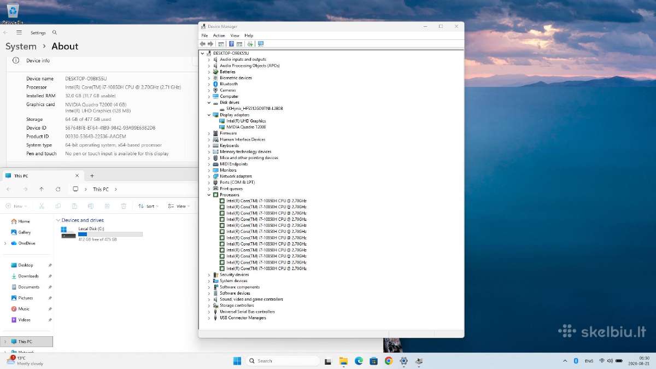Screen dimensions: 656x369
Task: Click the Refresh icon in File Explorer
Action: point(58,189)
